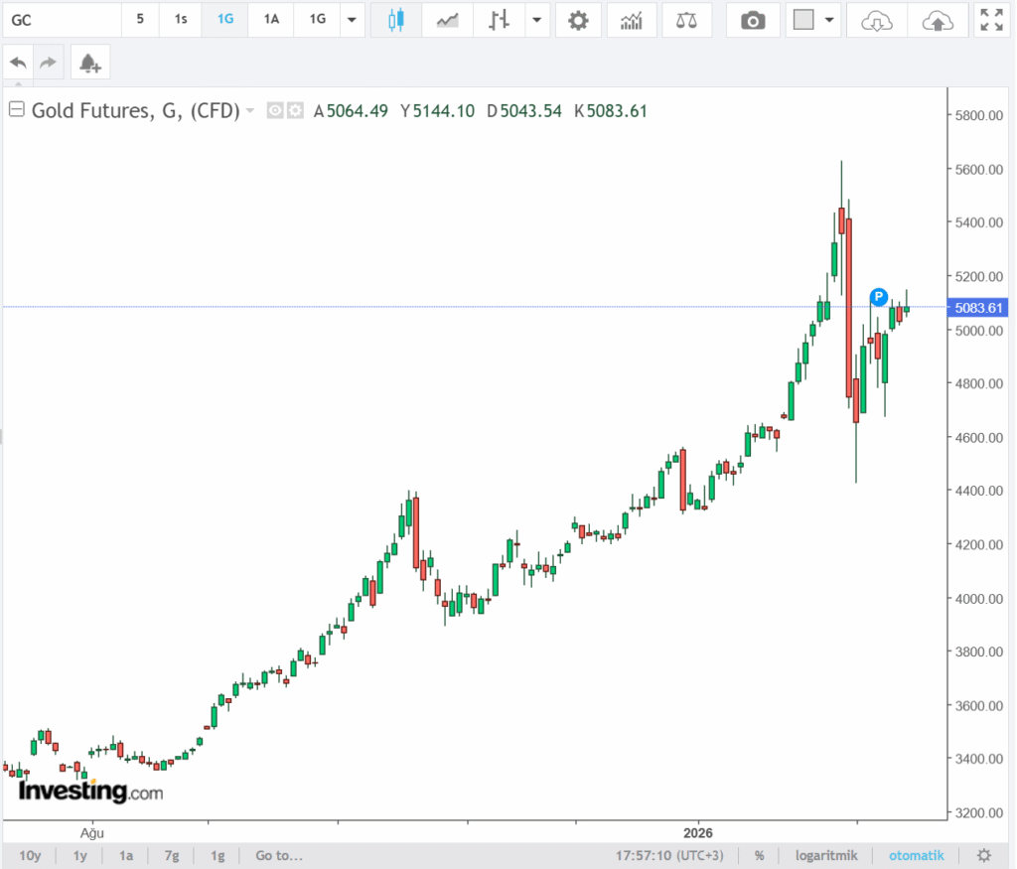Viewport: 1017px width, 869px height.
Task: Enter fullscreen chart mode
Action: pos(990,19)
